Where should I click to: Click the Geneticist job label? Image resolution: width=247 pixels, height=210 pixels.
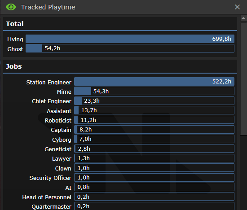pyautogui.click(x=58, y=149)
